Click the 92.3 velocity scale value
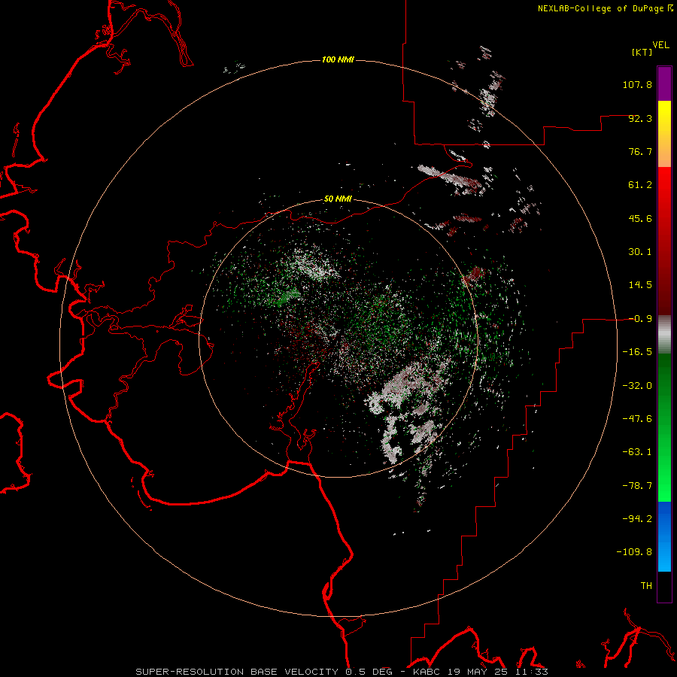Viewport: 677px width, 677px height. 640,118
